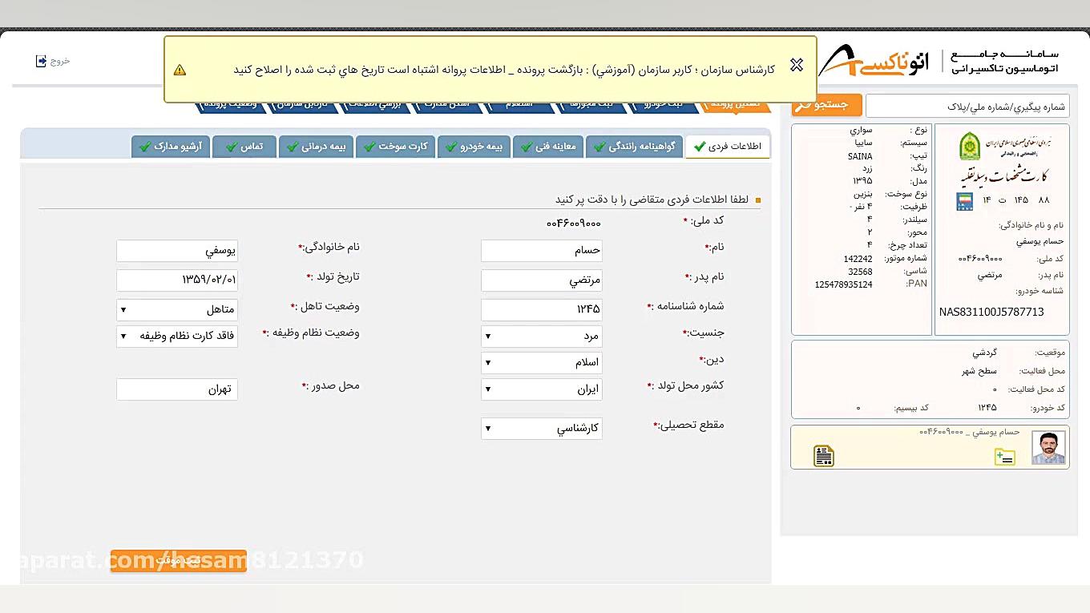Click the blue ID card icon on vehicle card
This screenshot has height=613, width=1090.
pyautogui.click(x=965, y=202)
